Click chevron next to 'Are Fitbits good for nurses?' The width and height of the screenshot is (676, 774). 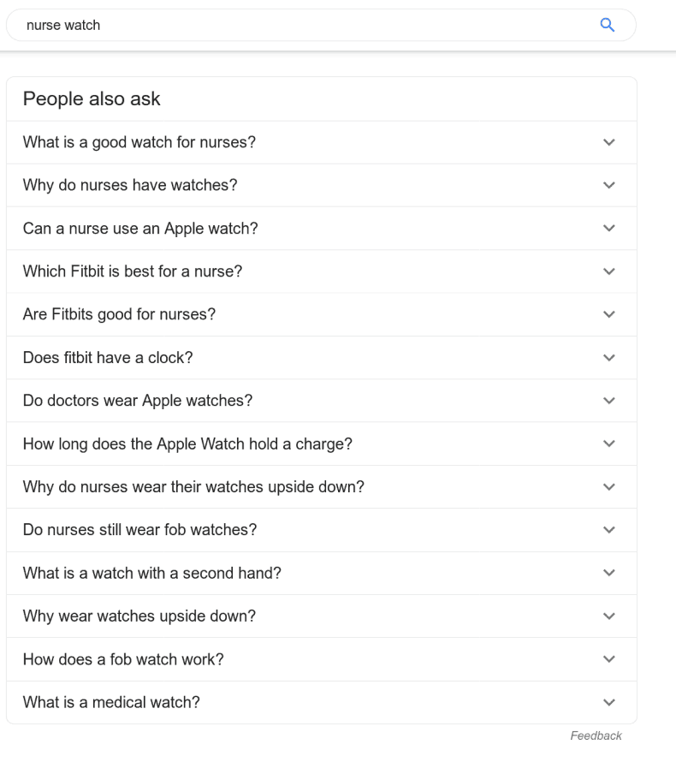(608, 314)
